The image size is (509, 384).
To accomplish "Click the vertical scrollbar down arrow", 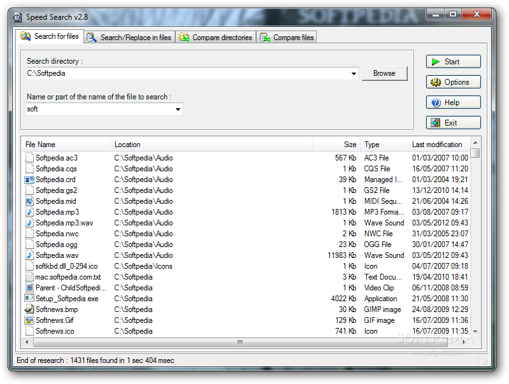I will (x=475, y=332).
